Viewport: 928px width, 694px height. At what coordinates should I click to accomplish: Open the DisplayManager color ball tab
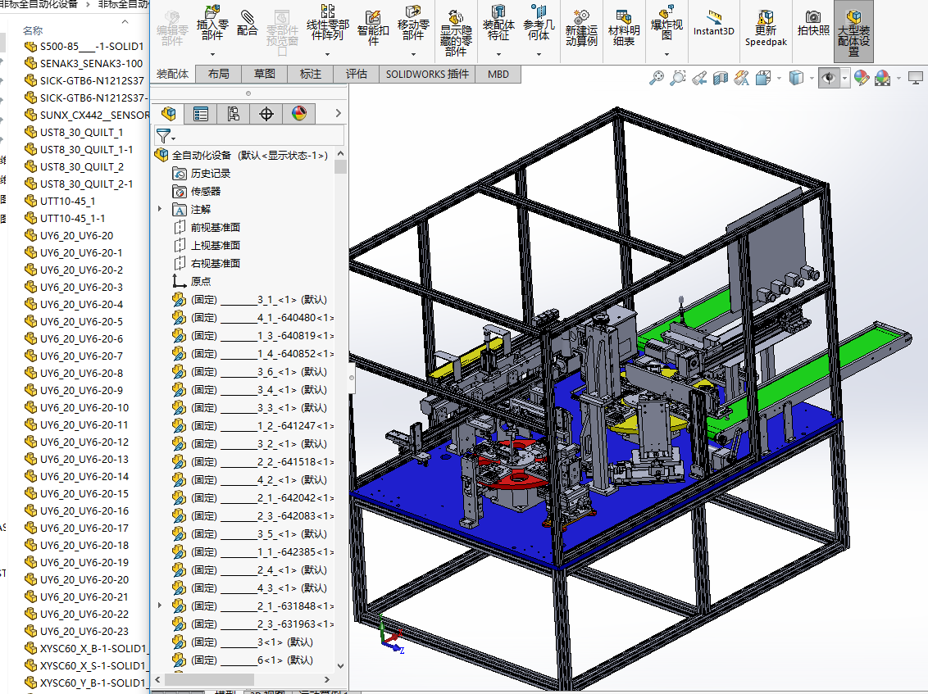click(x=299, y=114)
